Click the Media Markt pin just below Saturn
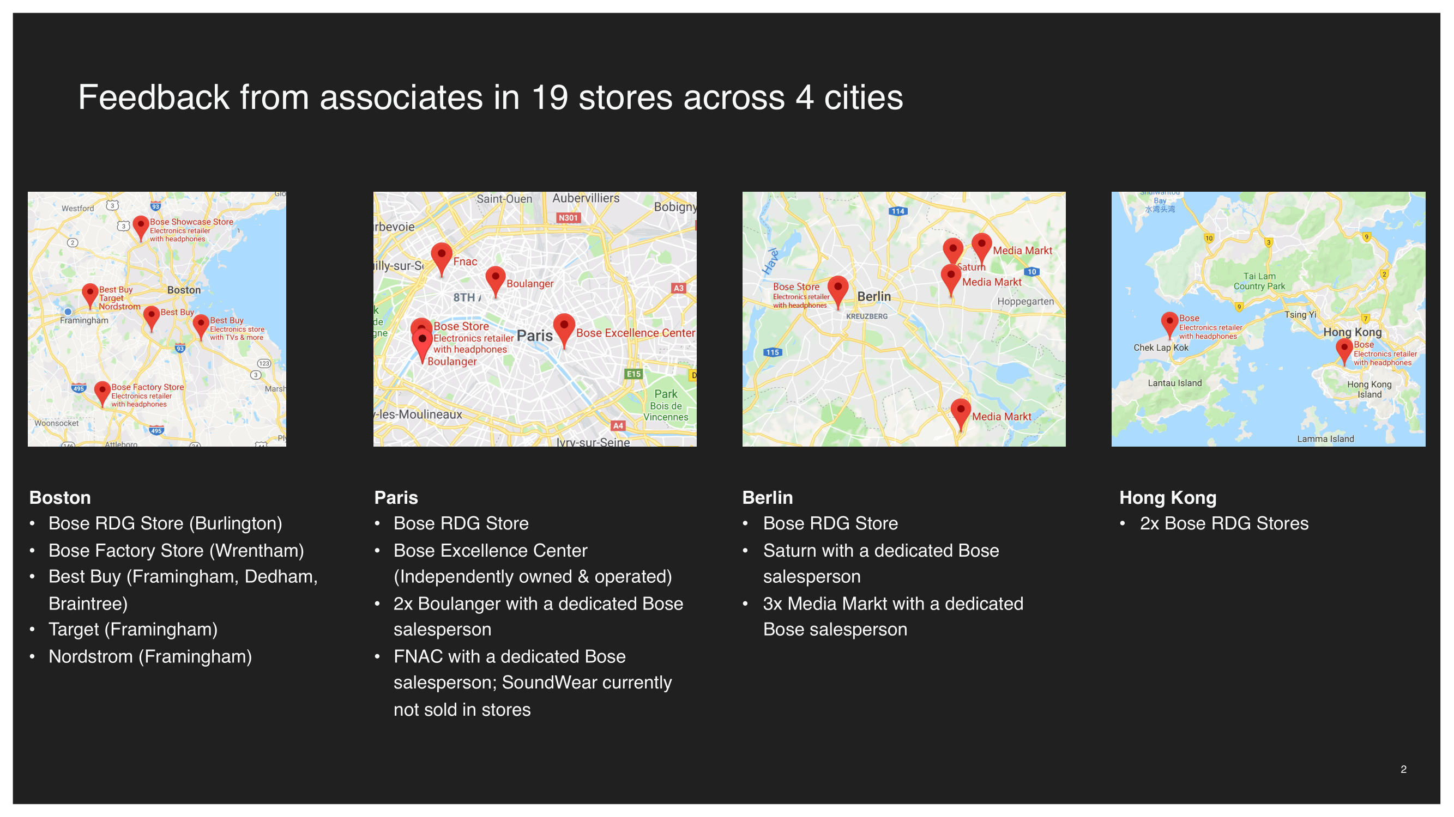Screen dimensions: 1454x817 coord(951,280)
